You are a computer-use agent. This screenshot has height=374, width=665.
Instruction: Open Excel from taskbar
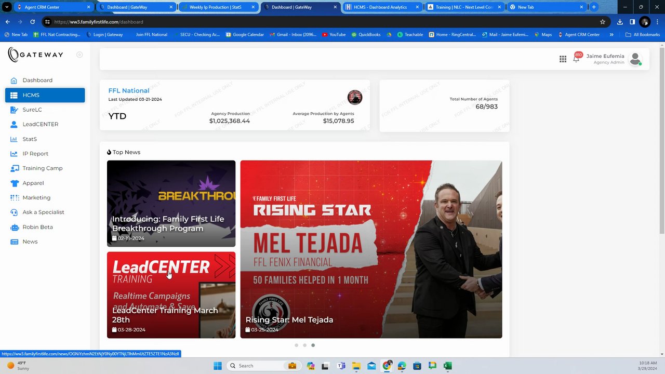pos(447,366)
